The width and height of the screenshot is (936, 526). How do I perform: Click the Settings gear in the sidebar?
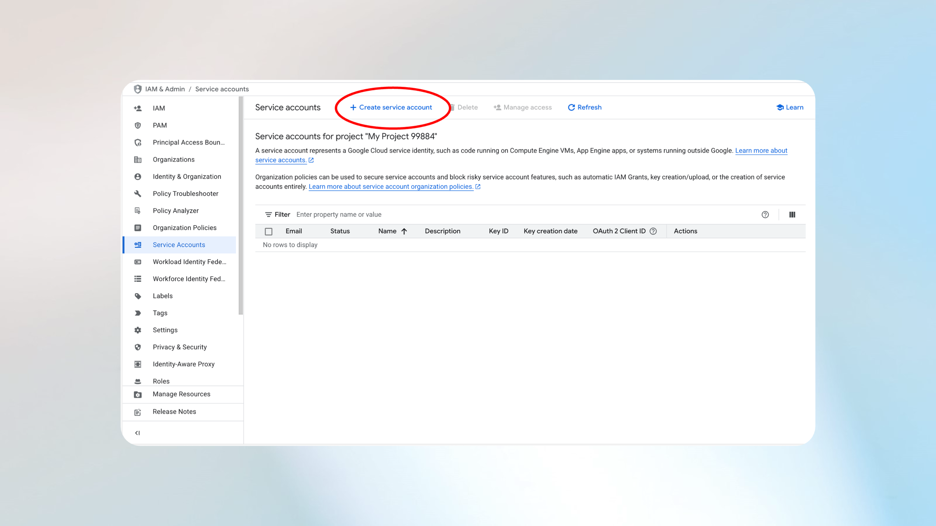point(138,330)
